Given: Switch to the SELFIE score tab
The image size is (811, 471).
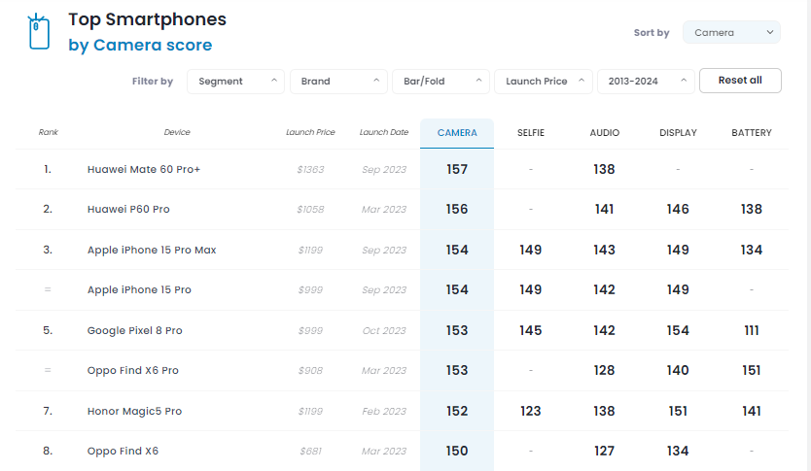Looking at the screenshot, I should (531, 133).
